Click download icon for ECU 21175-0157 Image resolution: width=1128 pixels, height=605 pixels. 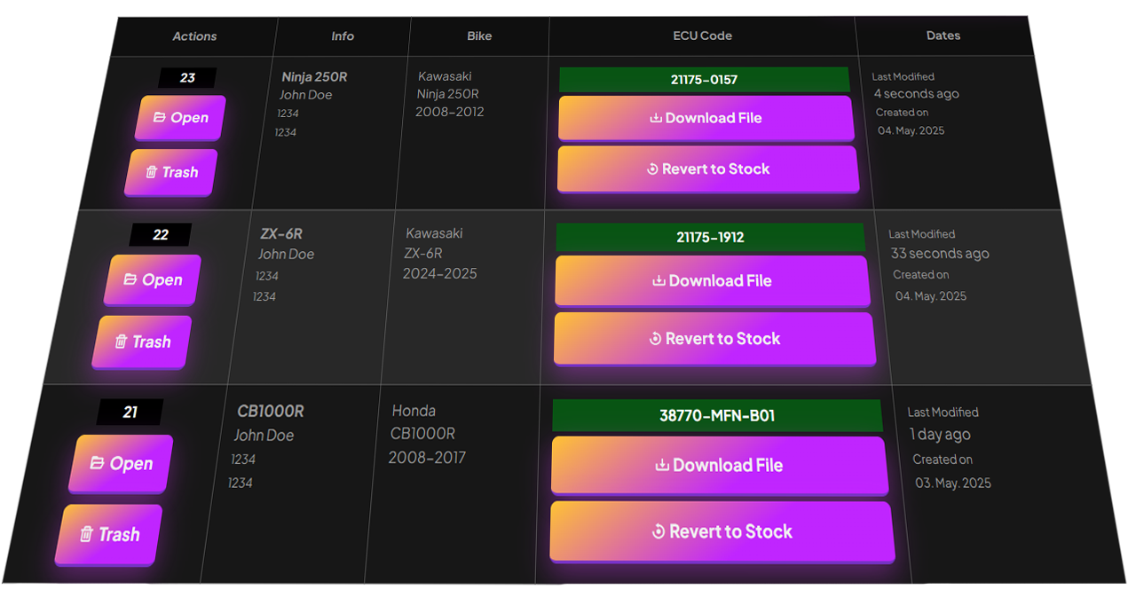tap(656, 118)
